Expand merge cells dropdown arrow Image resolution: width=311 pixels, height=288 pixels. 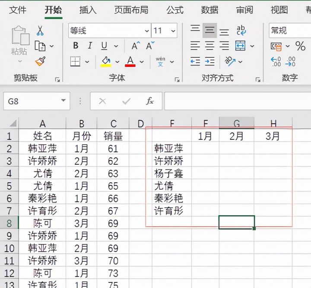(x=252, y=46)
